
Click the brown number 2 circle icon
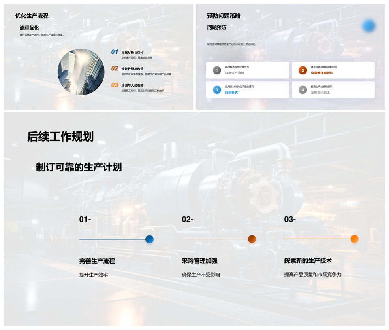tap(303, 70)
